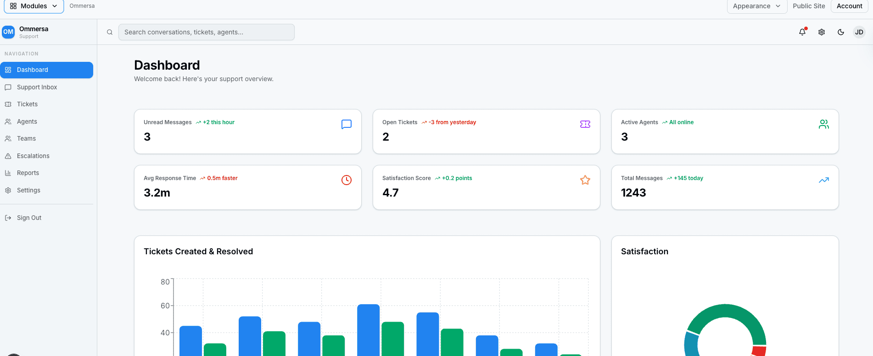Toggle dark mode moon icon
Viewport: 873px width, 356px height.
[x=841, y=32]
